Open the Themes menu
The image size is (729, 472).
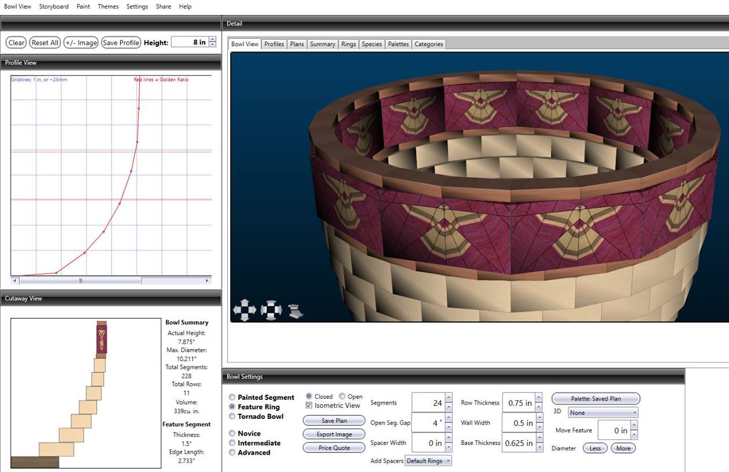[x=108, y=6]
